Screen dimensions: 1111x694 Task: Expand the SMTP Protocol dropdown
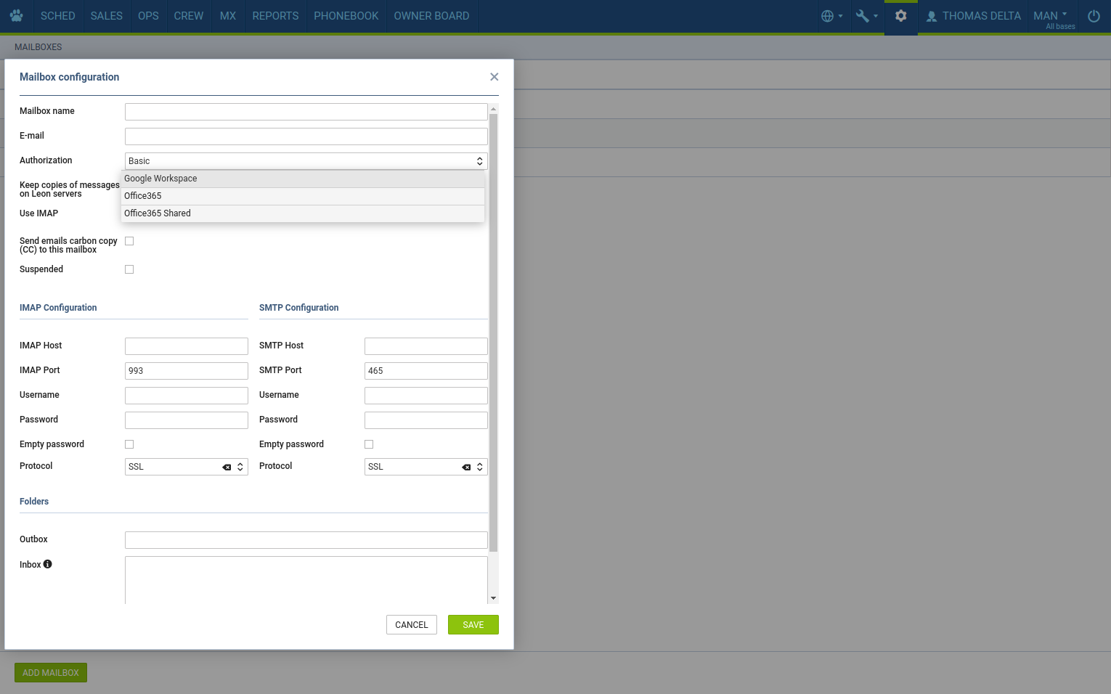pos(480,467)
